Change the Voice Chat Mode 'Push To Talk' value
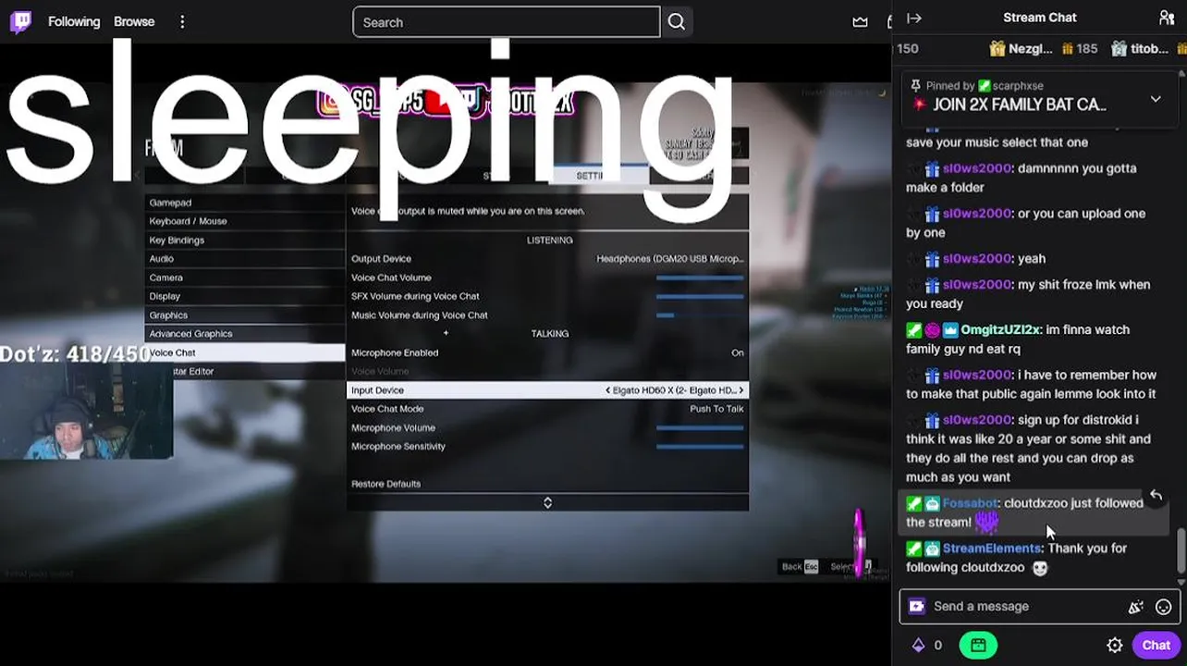This screenshot has height=666, width=1187. [716, 409]
